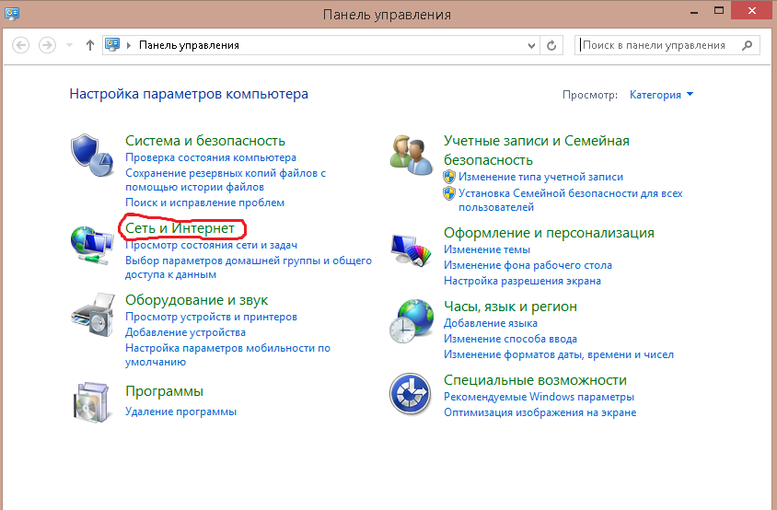Click the Control Panel icon in address bar
This screenshot has height=510, width=777.
(x=112, y=45)
